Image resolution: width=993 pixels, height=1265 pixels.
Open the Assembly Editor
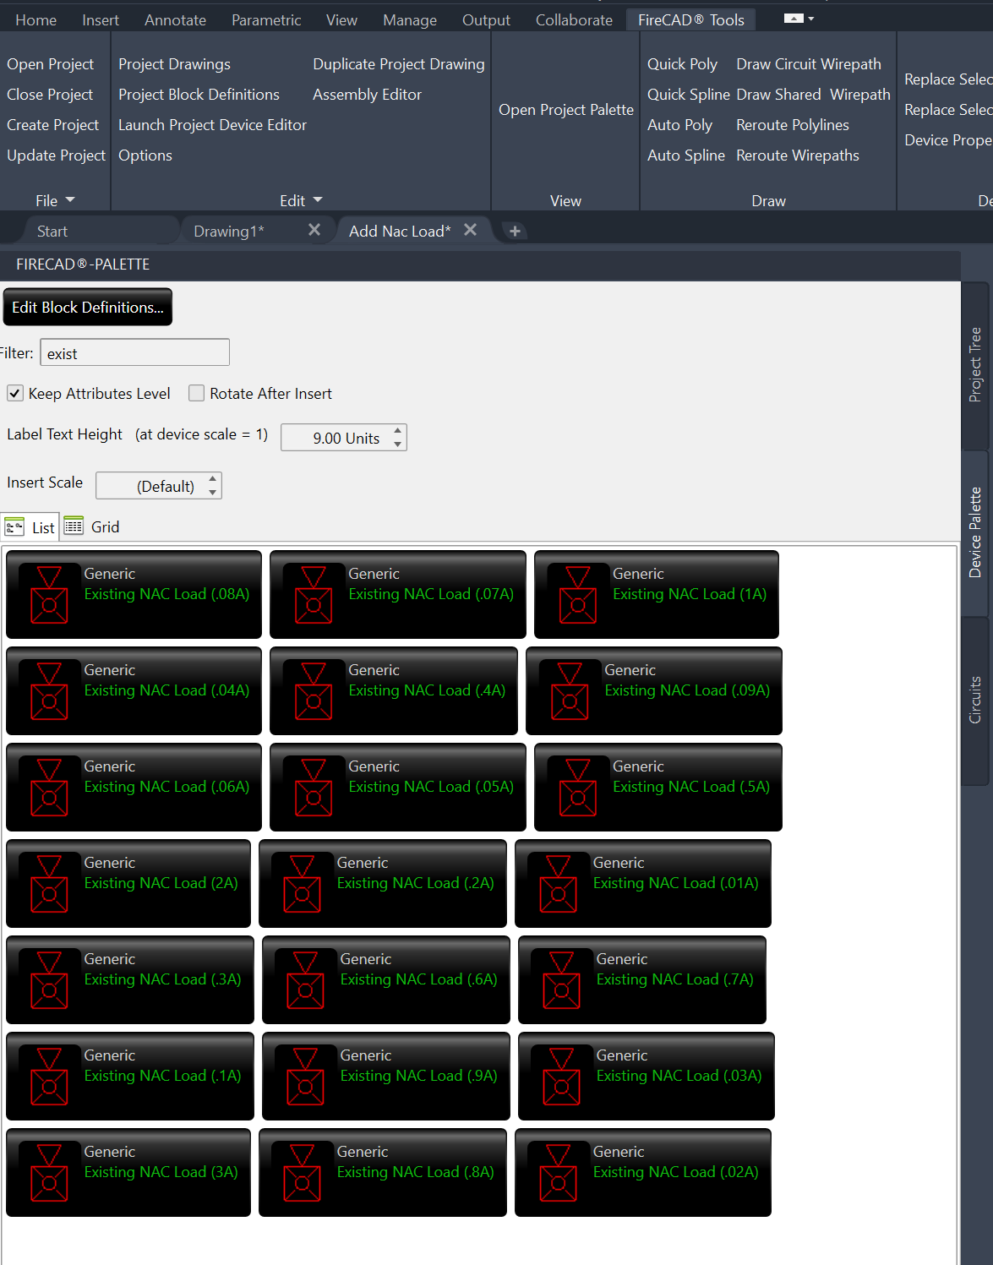(367, 95)
